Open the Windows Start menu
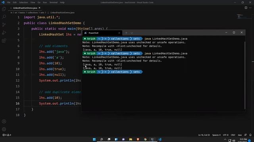 click(94, 139)
